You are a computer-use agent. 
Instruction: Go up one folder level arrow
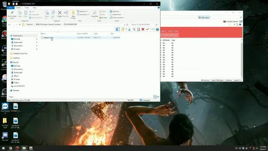(20, 25)
